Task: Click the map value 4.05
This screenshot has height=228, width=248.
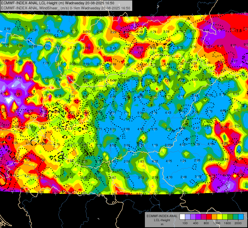Action: coord(169,161)
